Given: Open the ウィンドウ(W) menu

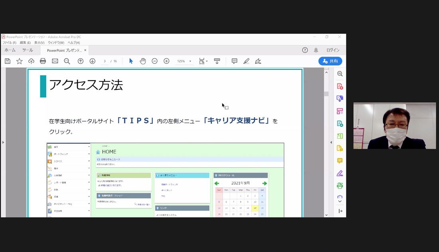Looking at the screenshot, I should point(56,43).
